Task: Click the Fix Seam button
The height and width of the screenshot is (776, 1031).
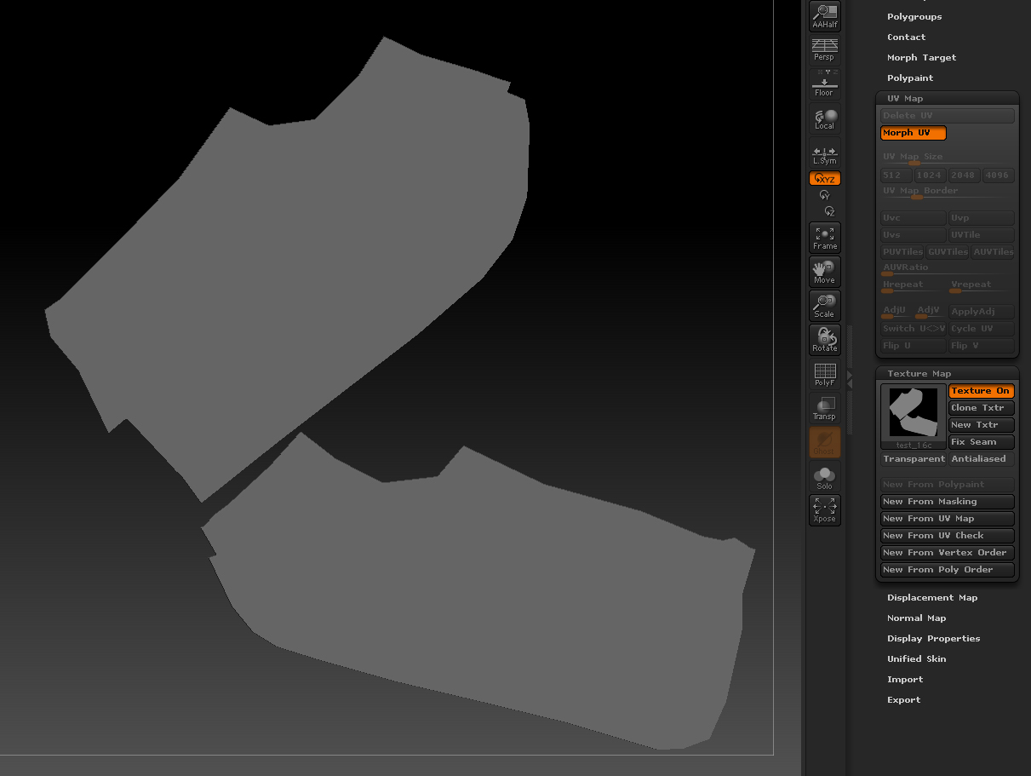Action: click(981, 441)
